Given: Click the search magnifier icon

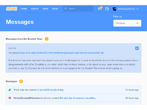Looking at the screenshot, I should click(x=66, y=9).
